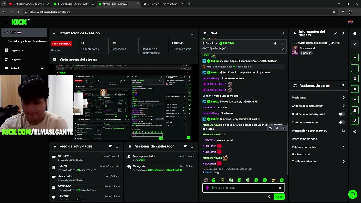Click the info icon in right sidebar
This screenshot has height=203, width=361.
coord(355,33)
